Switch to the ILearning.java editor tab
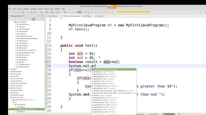206x115 pixels. point(52,16)
